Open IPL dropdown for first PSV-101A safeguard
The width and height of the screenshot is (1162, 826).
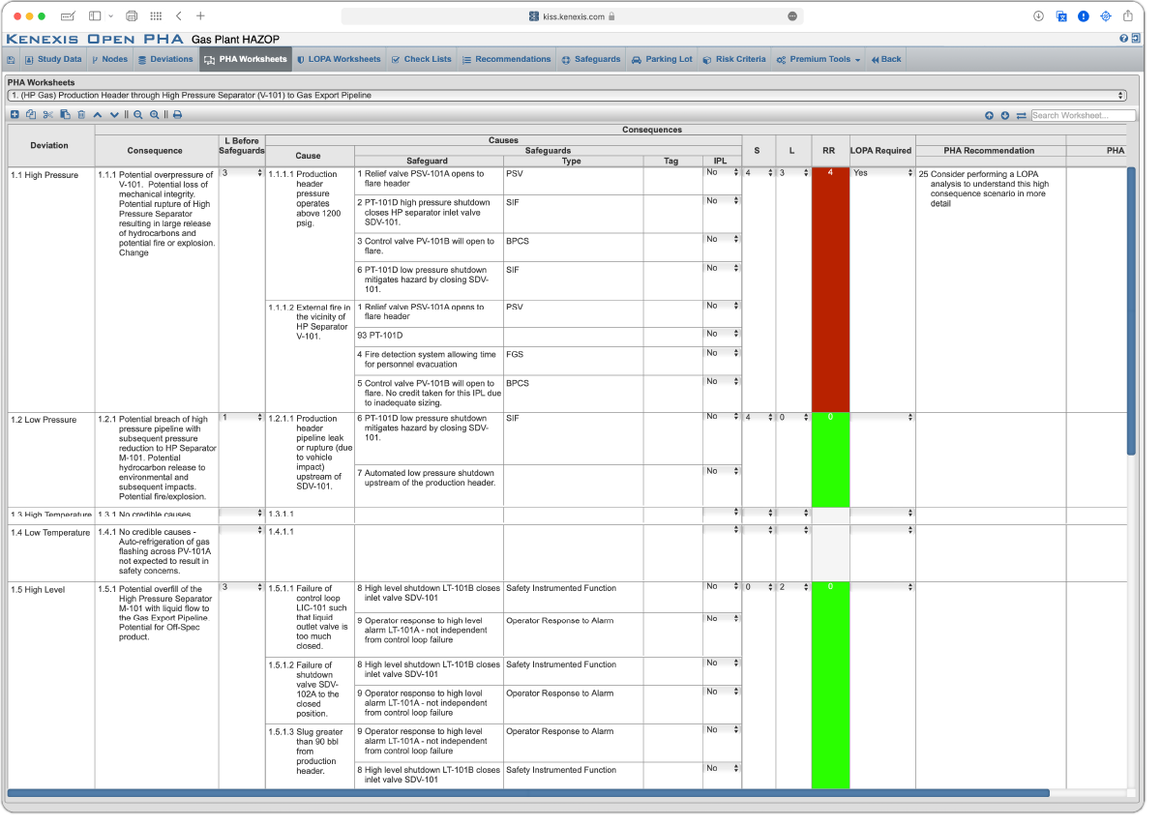[722, 172]
